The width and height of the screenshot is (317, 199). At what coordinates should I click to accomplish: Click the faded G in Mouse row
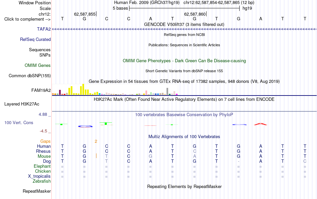(x=150, y=156)
